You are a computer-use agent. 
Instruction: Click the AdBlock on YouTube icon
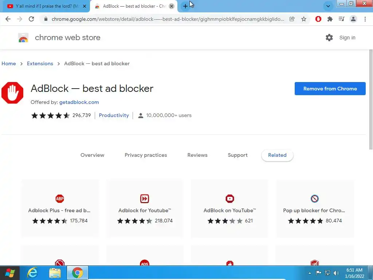click(x=230, y=199)
